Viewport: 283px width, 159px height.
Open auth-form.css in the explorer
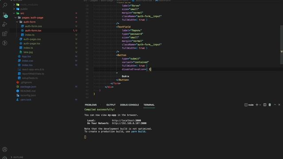34,26
